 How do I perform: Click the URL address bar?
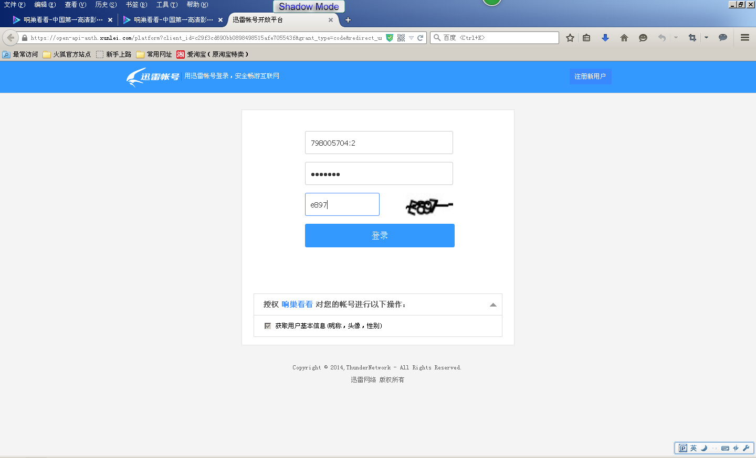click(x=206, y=38)
